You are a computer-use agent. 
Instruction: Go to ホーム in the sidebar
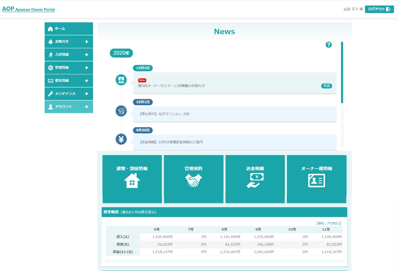[x=69, y=28]
